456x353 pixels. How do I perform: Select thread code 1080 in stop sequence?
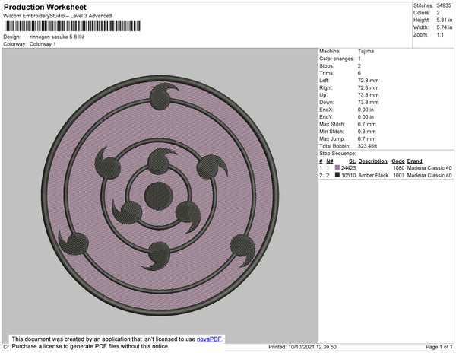tap(399, 168)
